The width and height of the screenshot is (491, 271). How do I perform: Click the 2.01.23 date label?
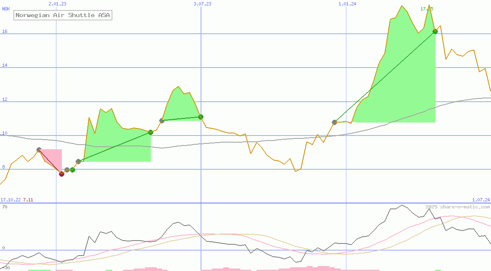tap(57, 4)
